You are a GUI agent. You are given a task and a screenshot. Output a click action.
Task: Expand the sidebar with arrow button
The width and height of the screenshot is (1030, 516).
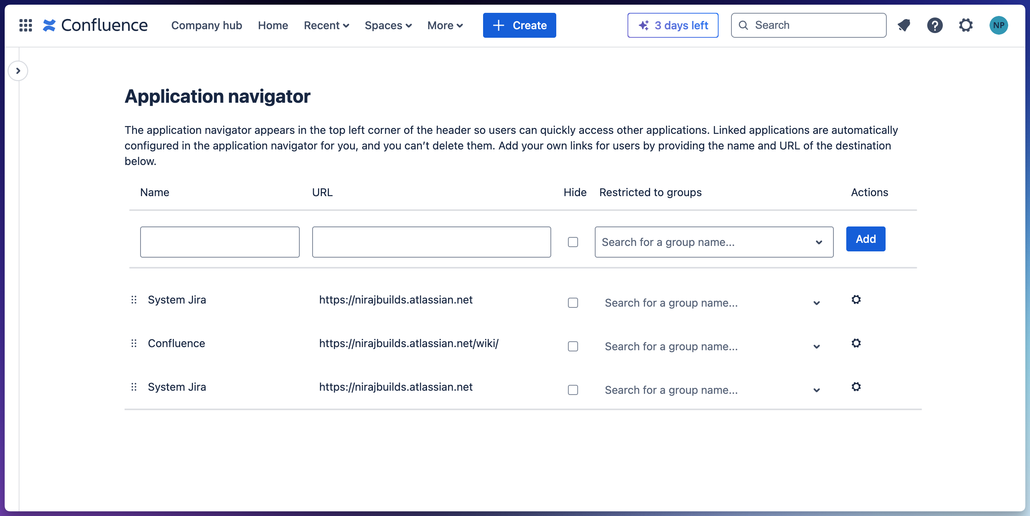coord(18,71)
